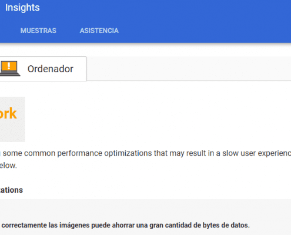Click the laptop warning icon beside Ordenador
The width and height of the screenshot is (291, 235).
10,68
